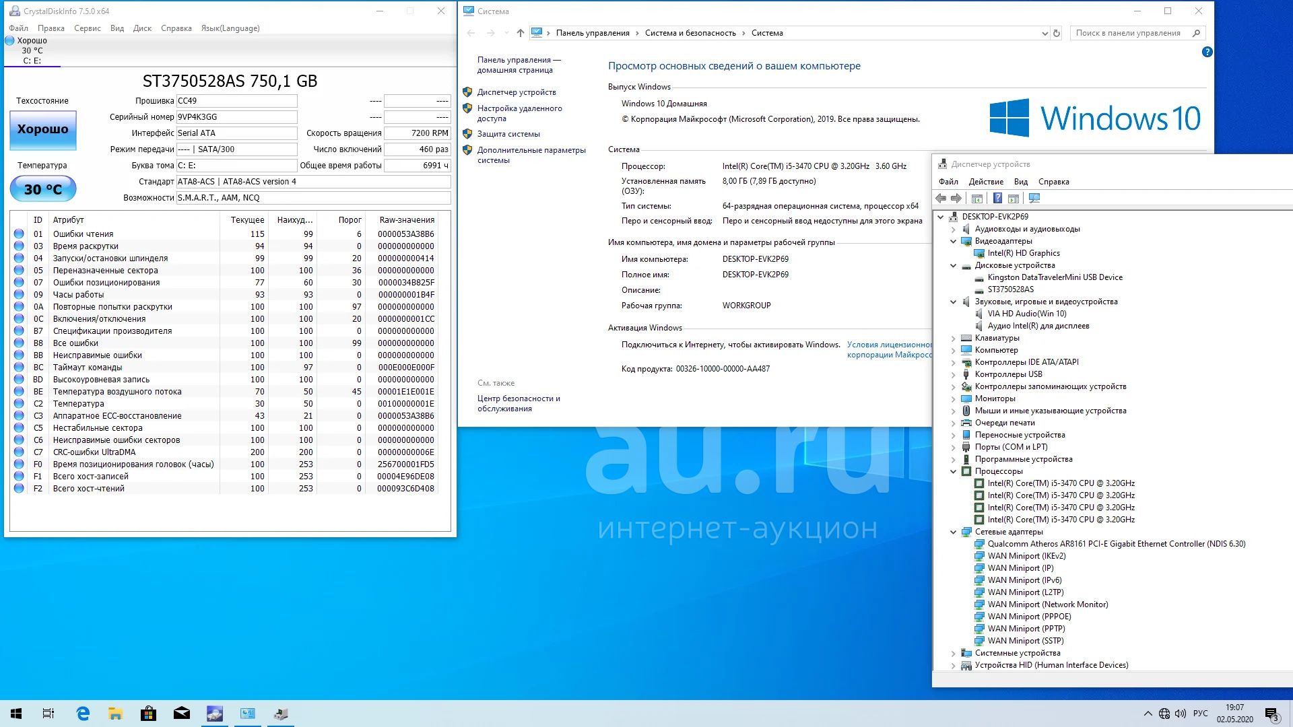The image size is (1293, 727).
Task: Click the Intel(R) HD Graphics device icon
Action: pos(979,253)
